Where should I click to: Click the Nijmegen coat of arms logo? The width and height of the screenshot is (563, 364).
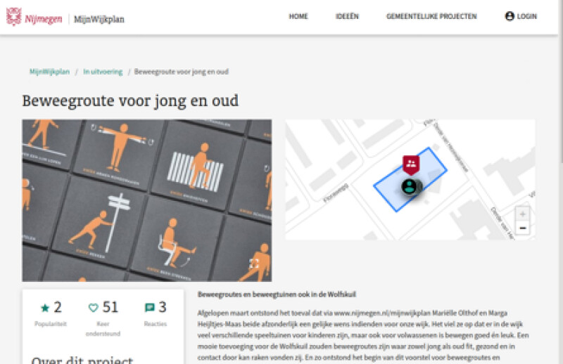click(x=13, y=17)
